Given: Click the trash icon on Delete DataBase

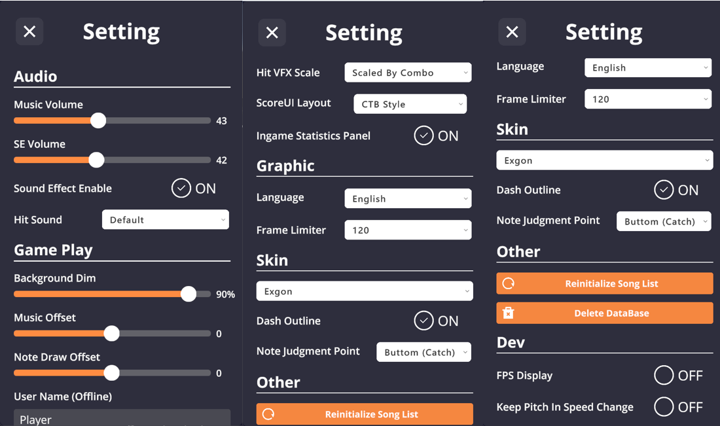Looking at the screenshot, I should tap(507, 313).
